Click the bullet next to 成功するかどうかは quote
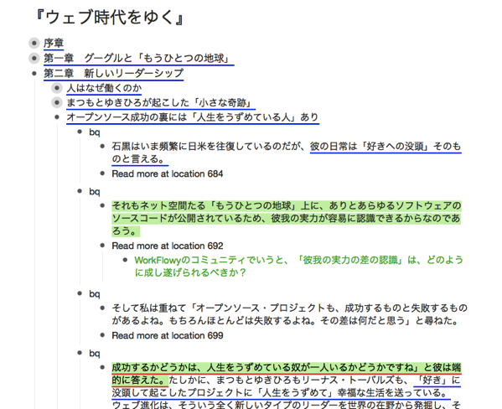 [102, 367]
